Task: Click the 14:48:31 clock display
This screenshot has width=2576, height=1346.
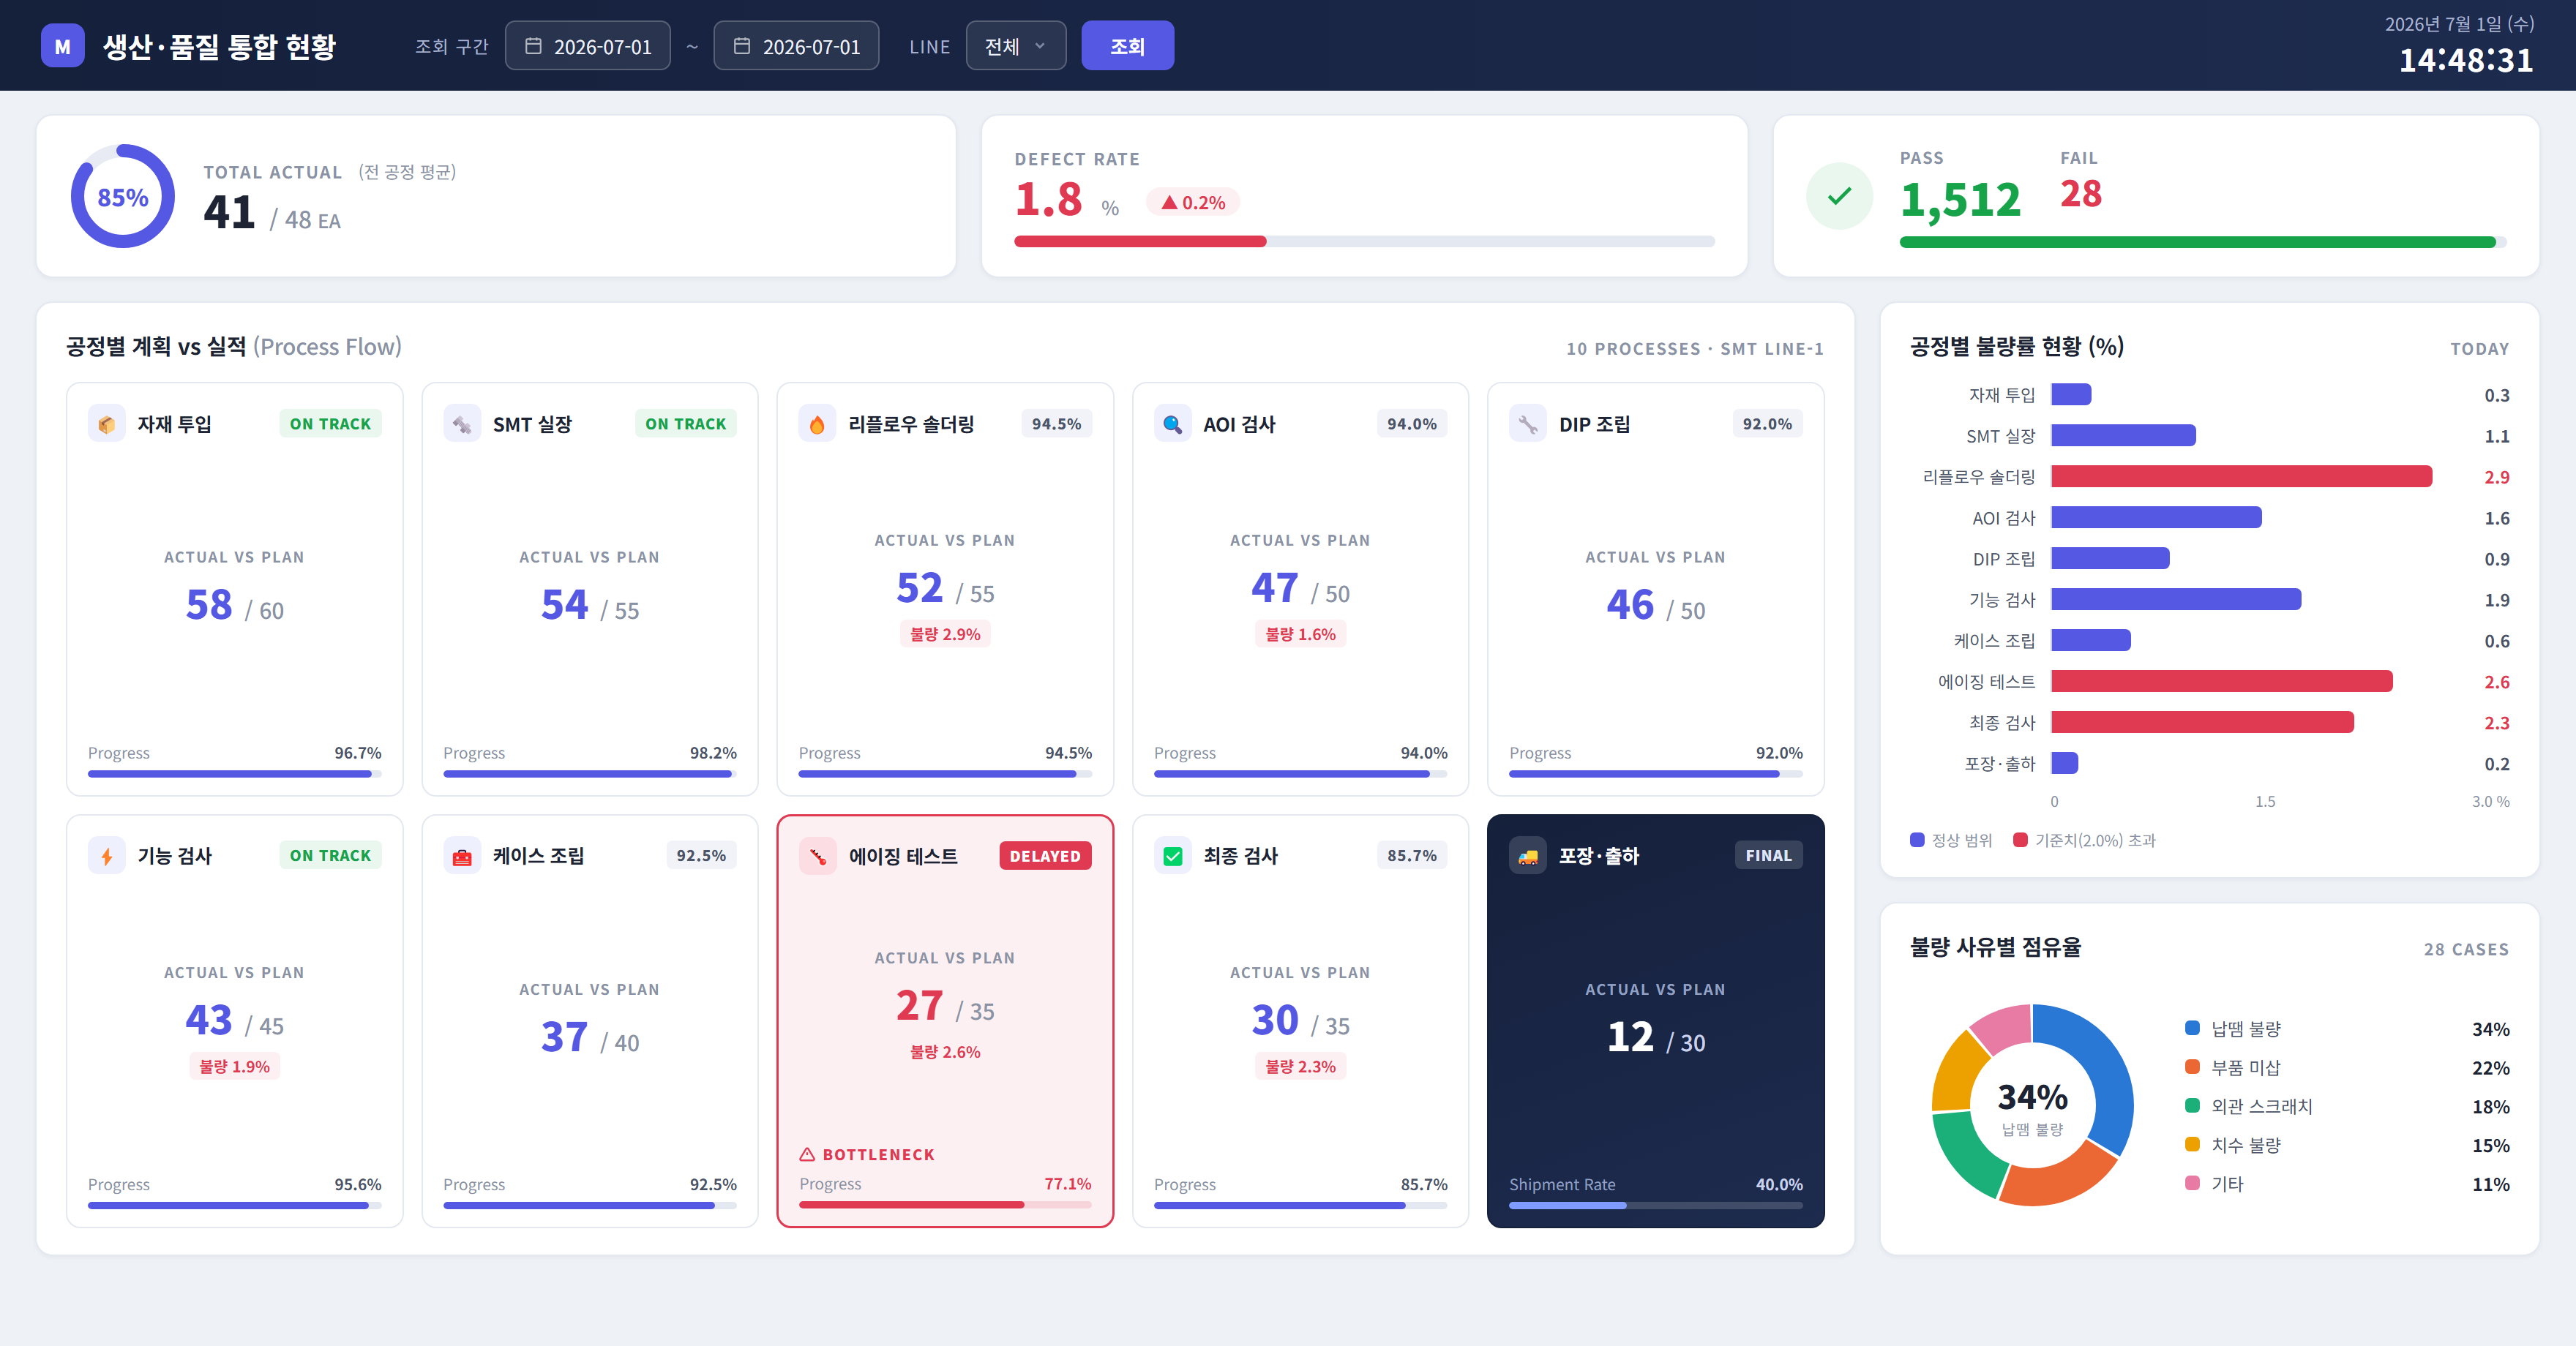Action: [x=2466, y=60]
